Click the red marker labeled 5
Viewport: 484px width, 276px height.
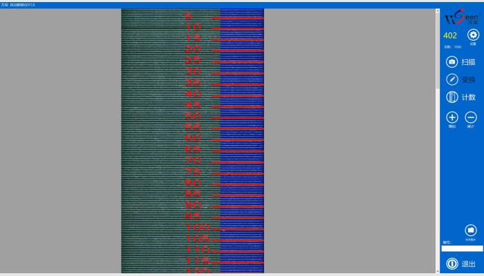[x=189, y=15]
